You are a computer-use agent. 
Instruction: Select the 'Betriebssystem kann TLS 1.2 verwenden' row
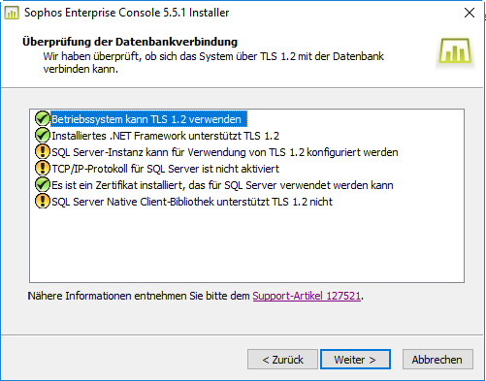pos(148,119)
